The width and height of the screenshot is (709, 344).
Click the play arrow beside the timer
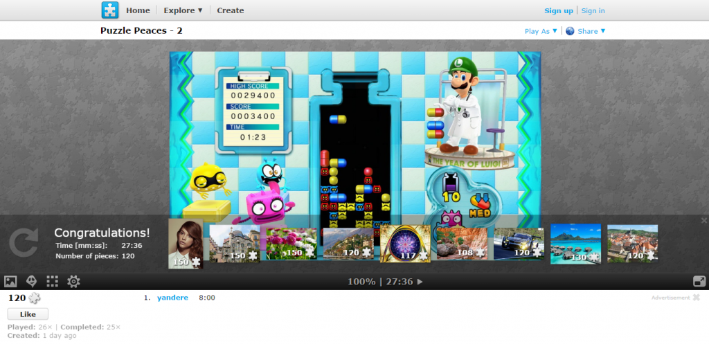[x=420, y=282]
